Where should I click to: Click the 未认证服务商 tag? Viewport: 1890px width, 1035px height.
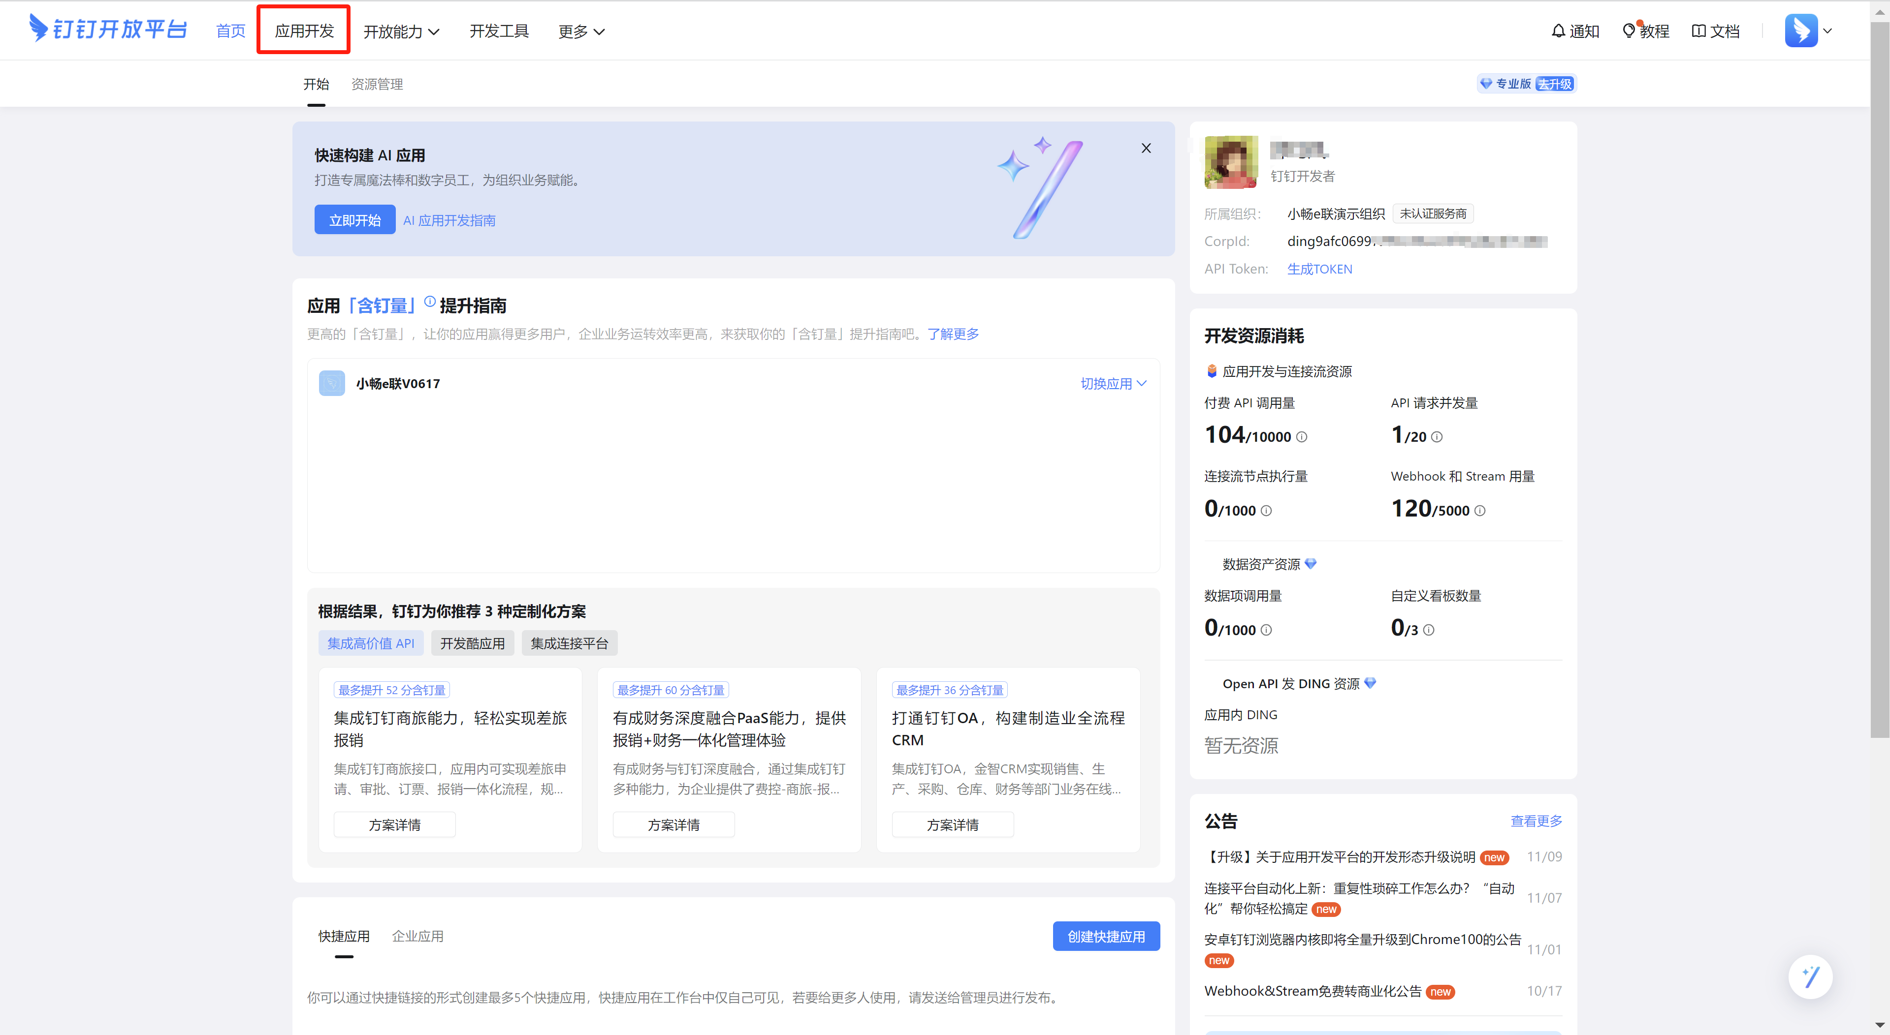click(x=1433, y=213)
